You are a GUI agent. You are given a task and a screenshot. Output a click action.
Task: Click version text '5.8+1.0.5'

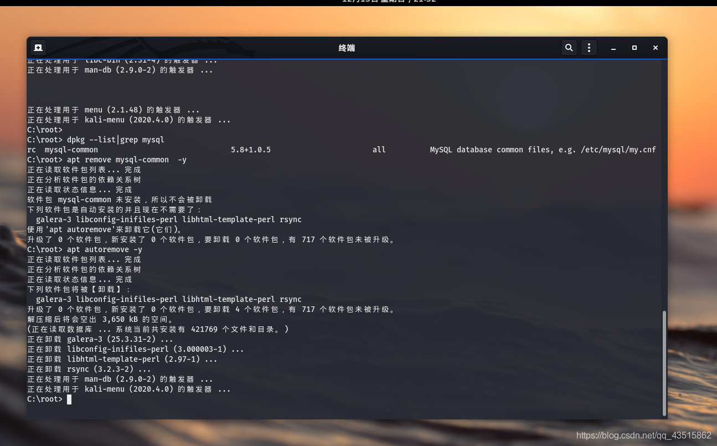(x=251, y=150)
